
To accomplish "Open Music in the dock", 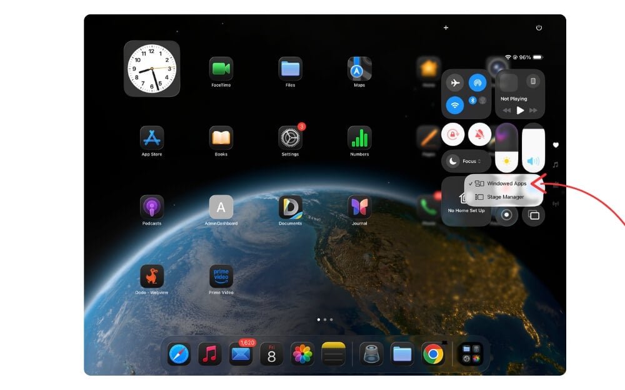I will [209, 354].
